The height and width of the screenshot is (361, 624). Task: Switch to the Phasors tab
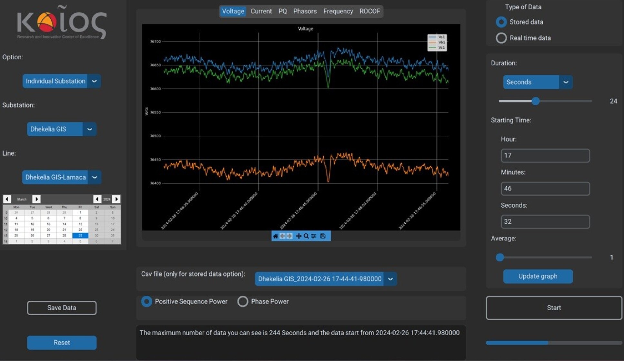(x=305, y=11)
